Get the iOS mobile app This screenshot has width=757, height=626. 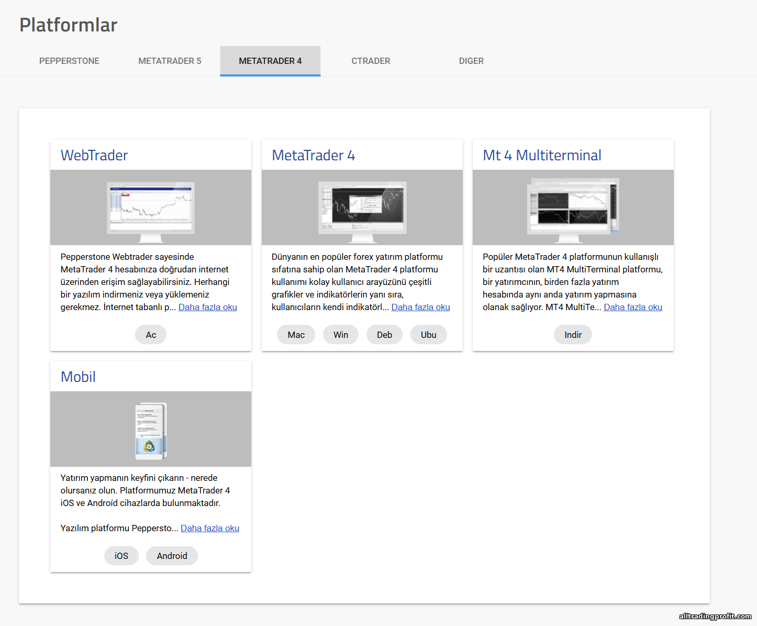121,556
